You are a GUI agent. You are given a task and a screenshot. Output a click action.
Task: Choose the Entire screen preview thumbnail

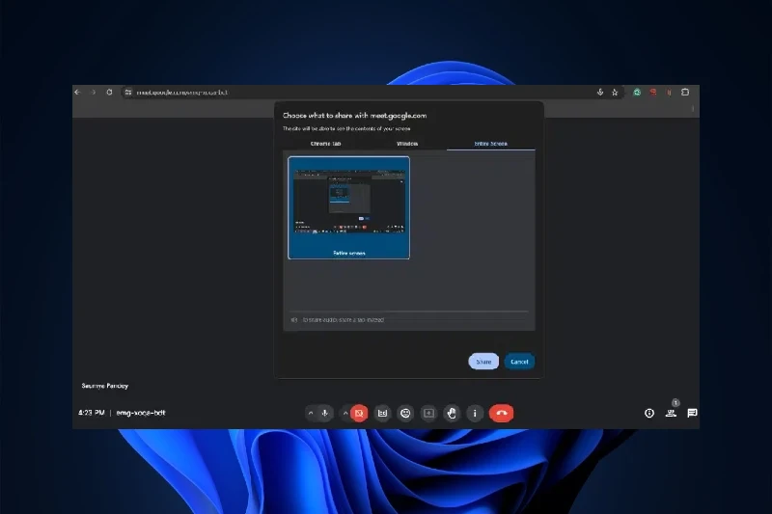[348, 207]
